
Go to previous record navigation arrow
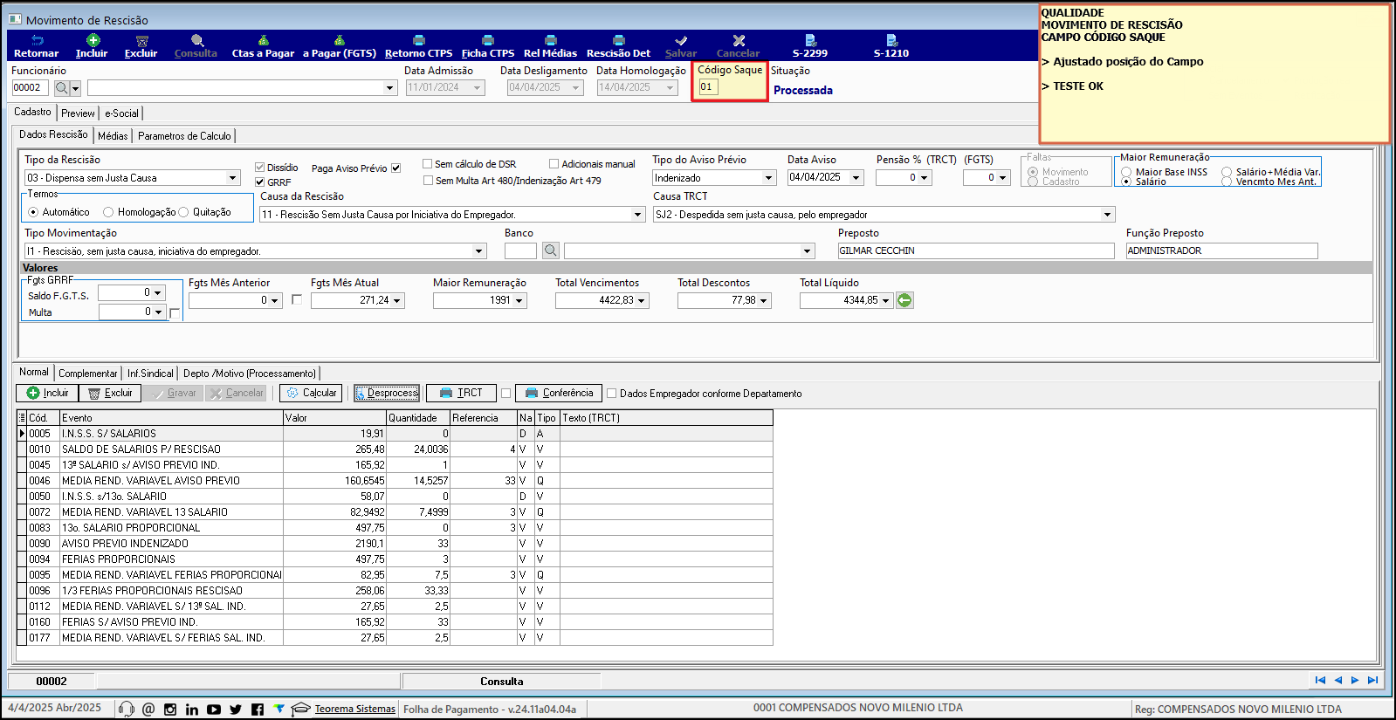1338,681
